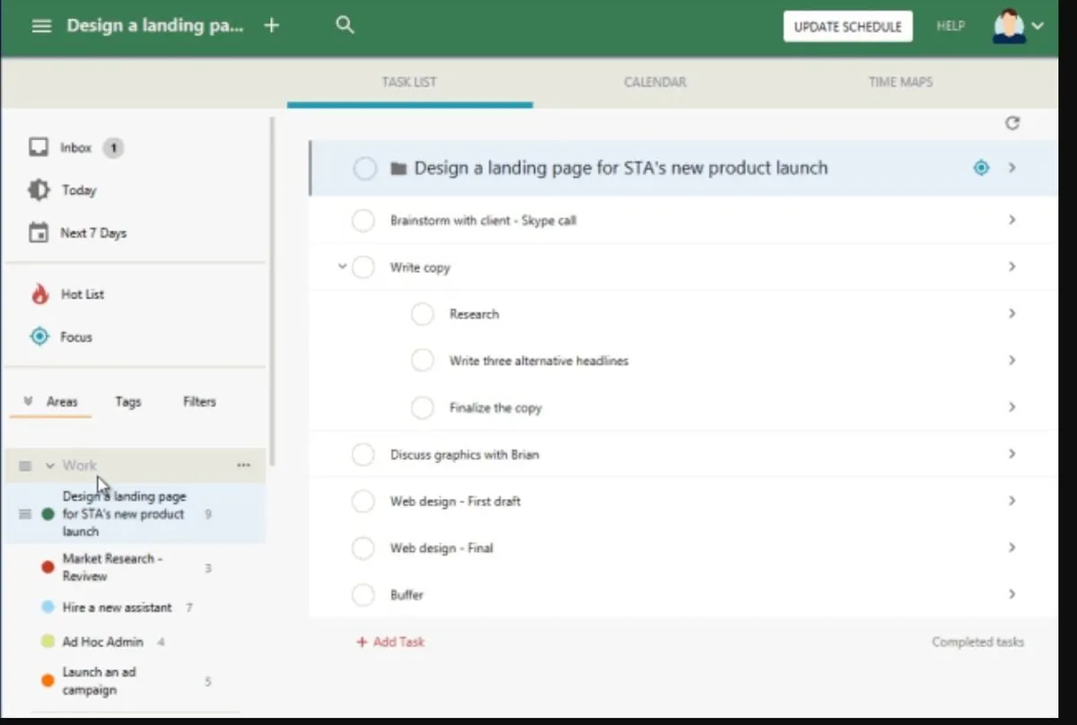The width and height of the screenshot is (1077, 725).
Task: Switch to the Time Maps tab
Action: pos(900,82)
